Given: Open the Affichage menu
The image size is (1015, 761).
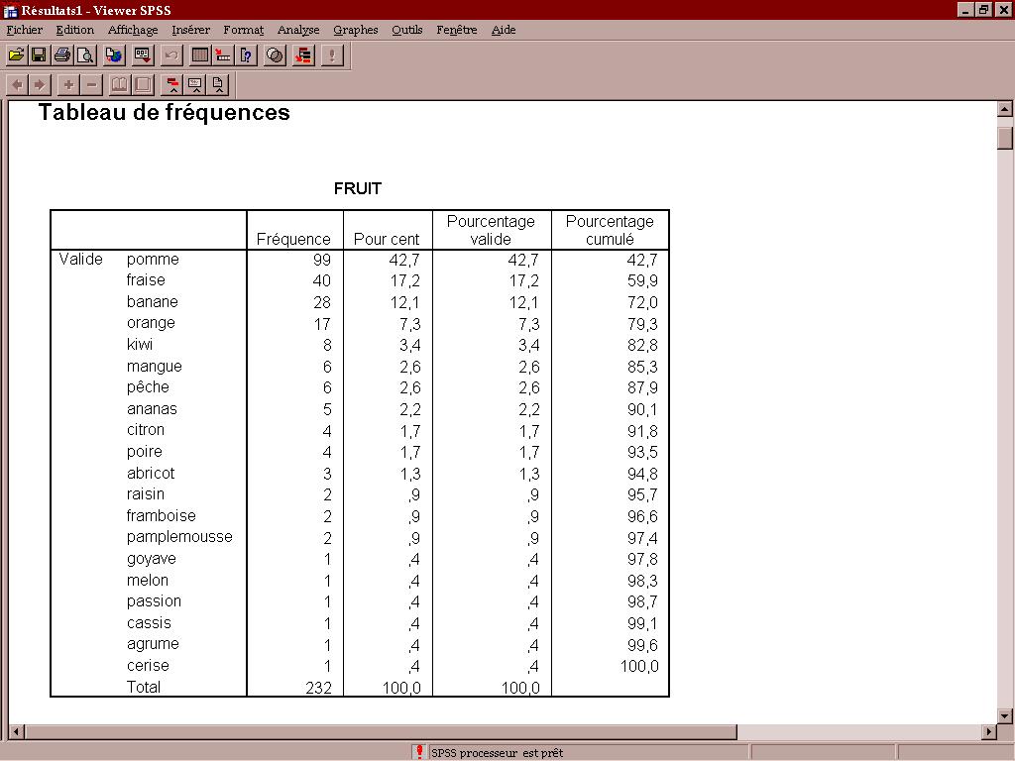Looking at the screenshot, I should 133,30.
